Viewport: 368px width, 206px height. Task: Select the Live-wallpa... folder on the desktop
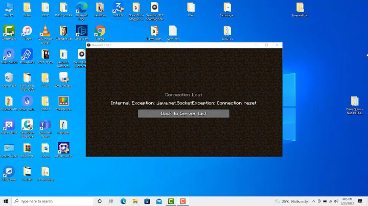pos(300,10)
